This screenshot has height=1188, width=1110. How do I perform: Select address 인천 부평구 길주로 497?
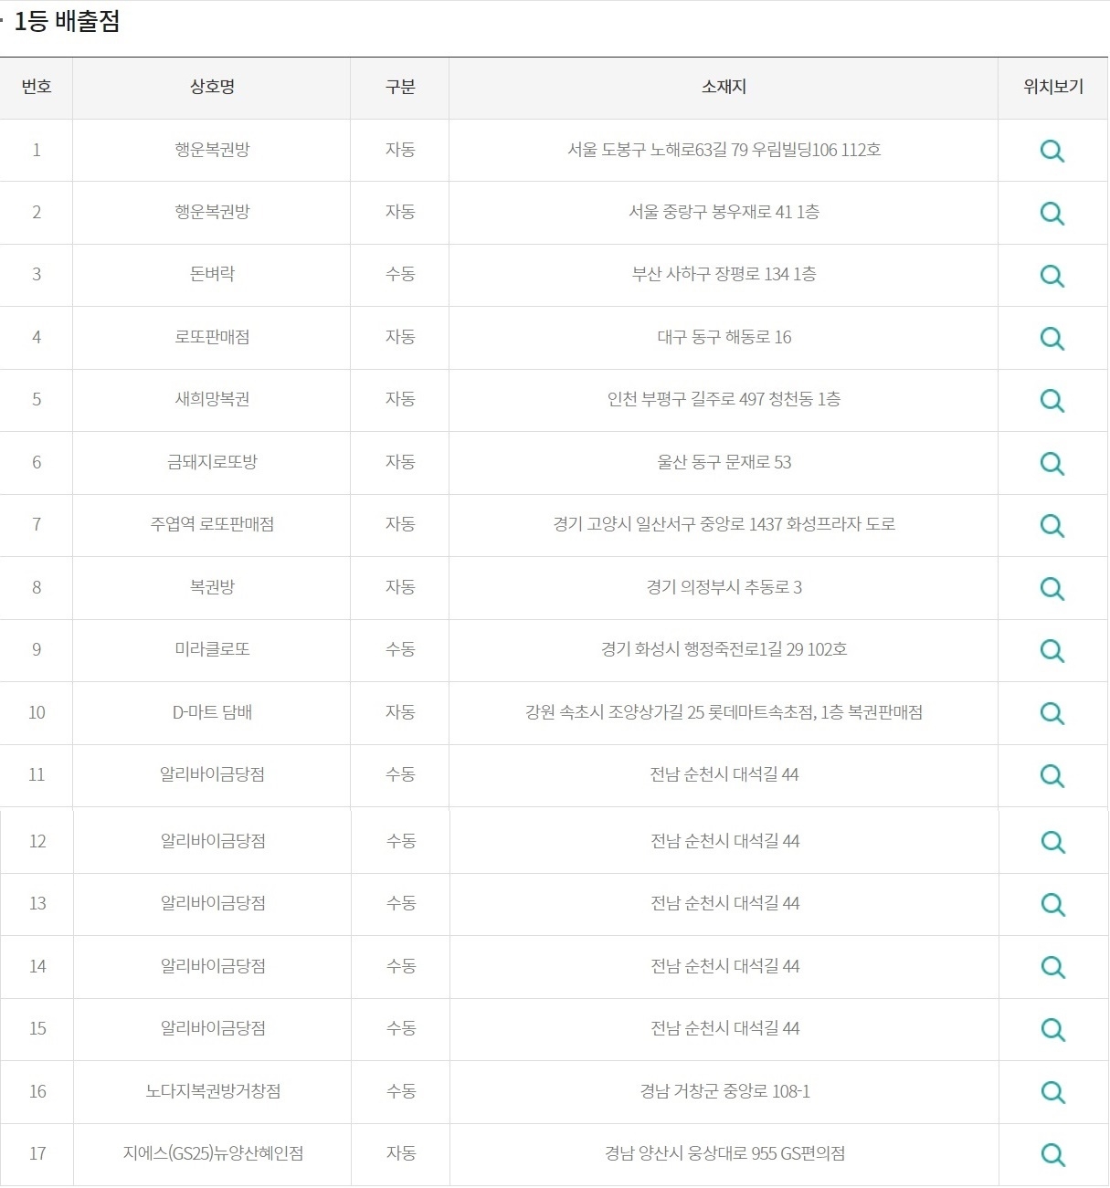pos(686,399)
